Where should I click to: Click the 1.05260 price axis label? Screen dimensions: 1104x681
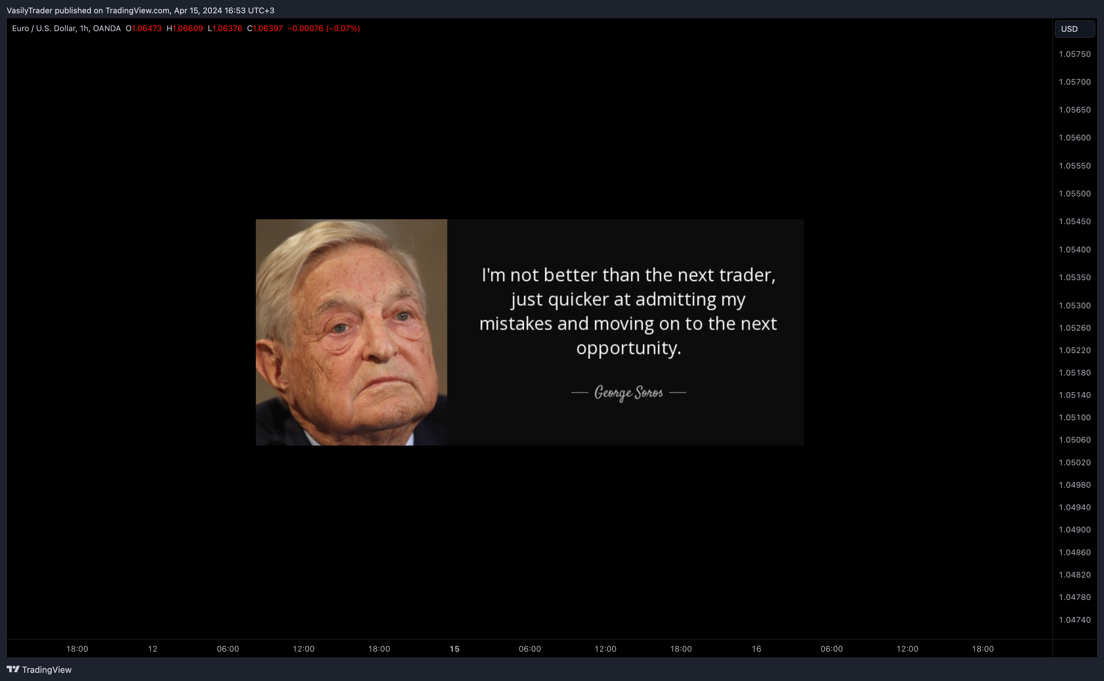1074,328
